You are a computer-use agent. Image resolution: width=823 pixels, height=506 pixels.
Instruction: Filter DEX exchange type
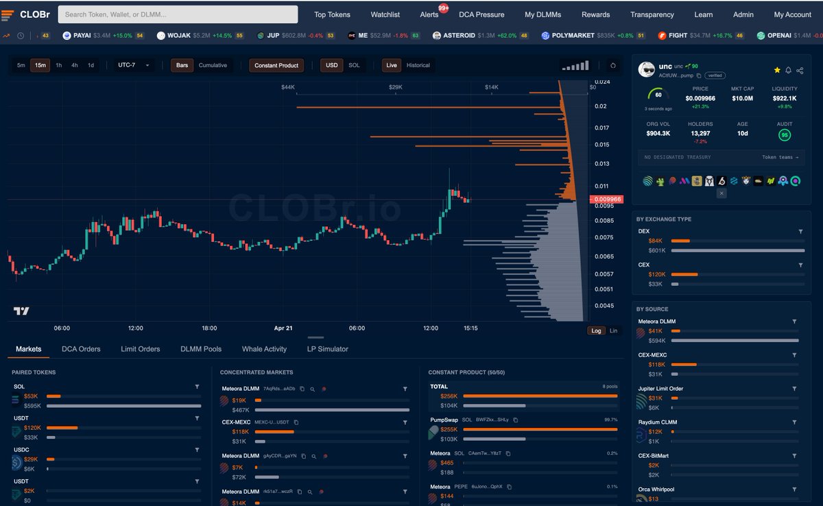[x=800, y=232]
